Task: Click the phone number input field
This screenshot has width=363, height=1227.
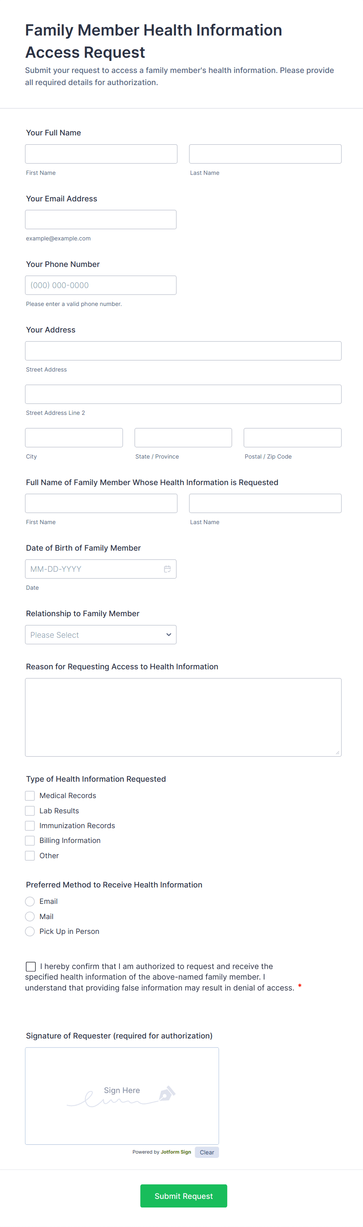Action: tap(101, 285)
